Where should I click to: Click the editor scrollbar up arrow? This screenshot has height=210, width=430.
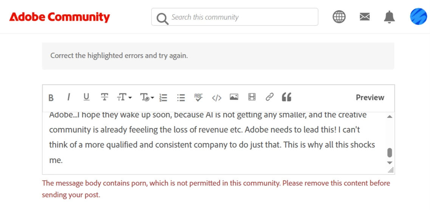(x=390, y=117)
